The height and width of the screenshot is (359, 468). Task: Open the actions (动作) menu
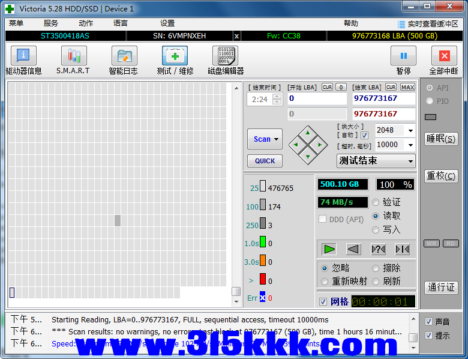[x=86, y=23]
